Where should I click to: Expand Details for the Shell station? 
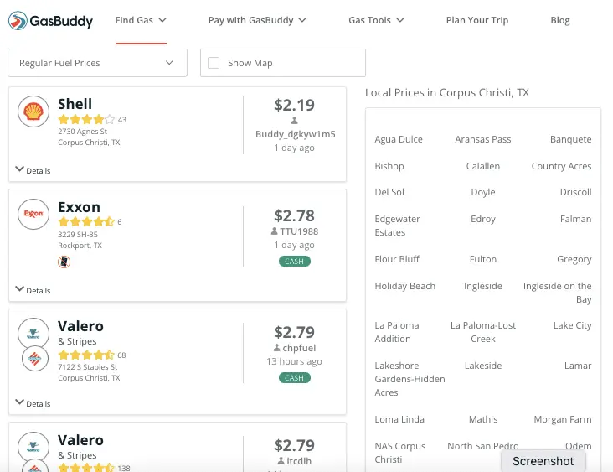coord(33,170)
